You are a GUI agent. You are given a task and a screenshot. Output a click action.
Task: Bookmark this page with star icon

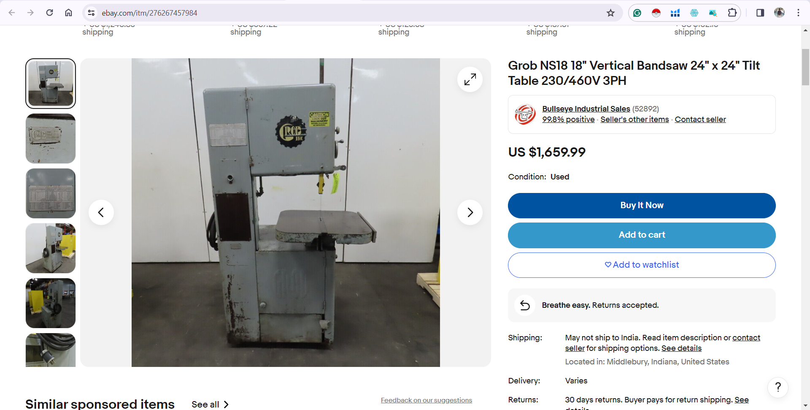click(610, 13)
